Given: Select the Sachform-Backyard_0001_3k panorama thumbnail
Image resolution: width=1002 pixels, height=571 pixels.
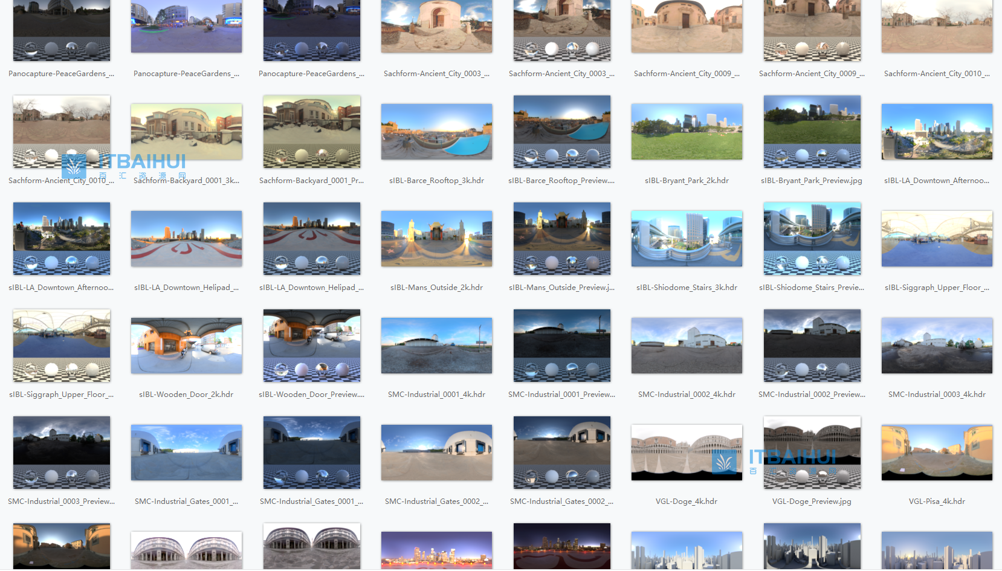Looking at the screenshot, I should point(187,132).
